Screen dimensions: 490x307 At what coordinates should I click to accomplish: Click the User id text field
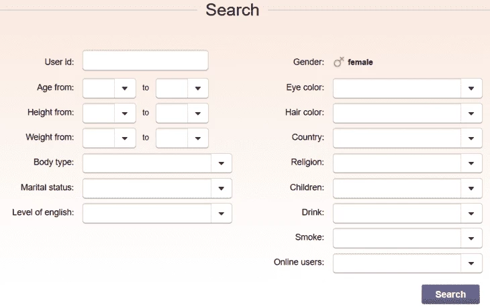(145, 60)
